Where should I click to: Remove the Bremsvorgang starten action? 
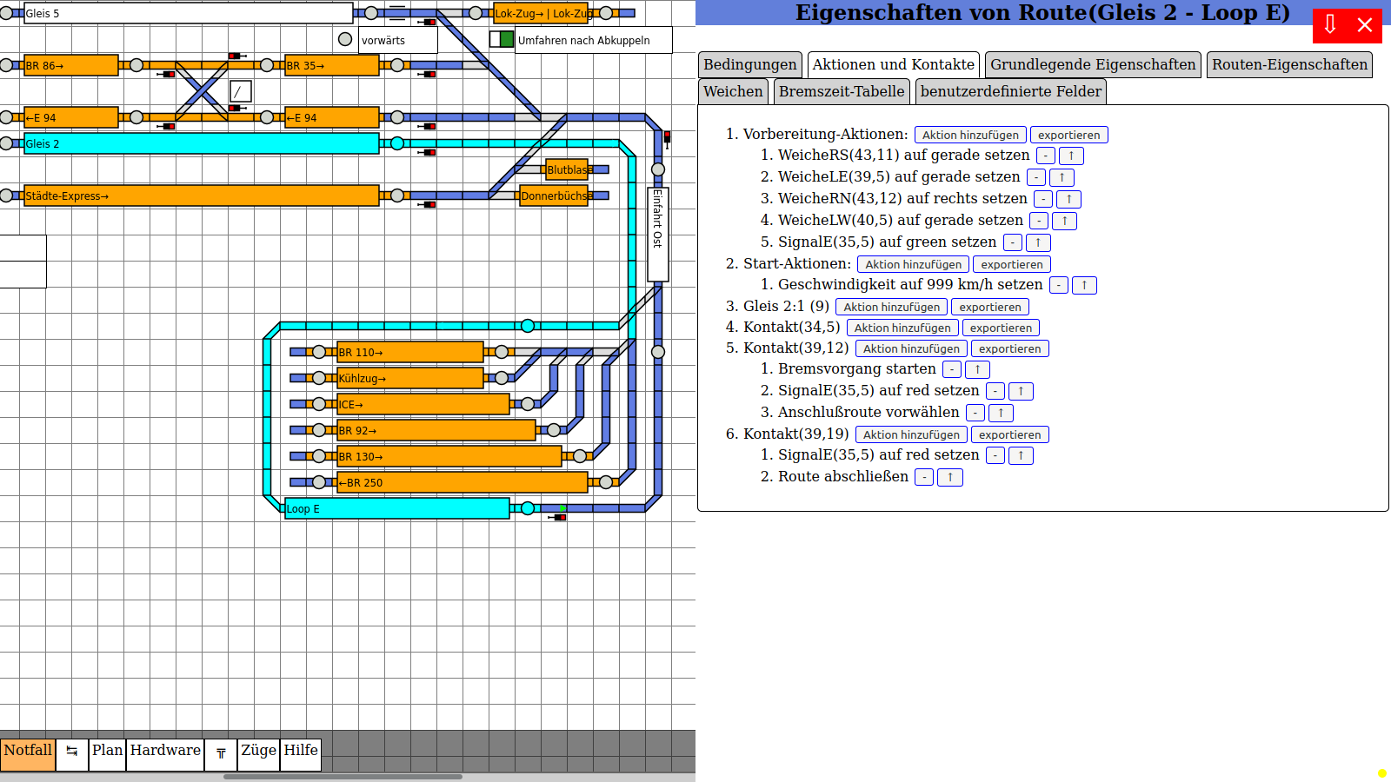pos(952,370)
